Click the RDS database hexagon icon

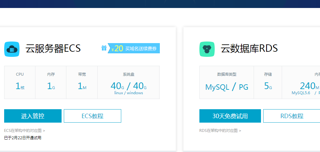point(207,49)
